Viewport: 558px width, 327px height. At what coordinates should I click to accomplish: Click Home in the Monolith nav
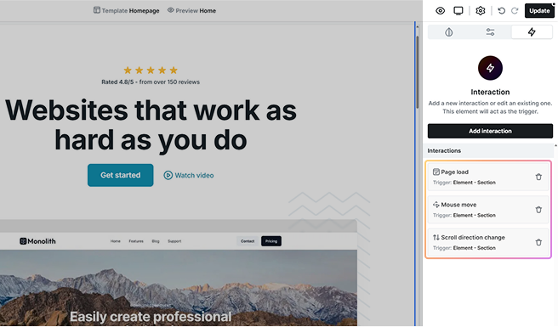tap(116, 241)
